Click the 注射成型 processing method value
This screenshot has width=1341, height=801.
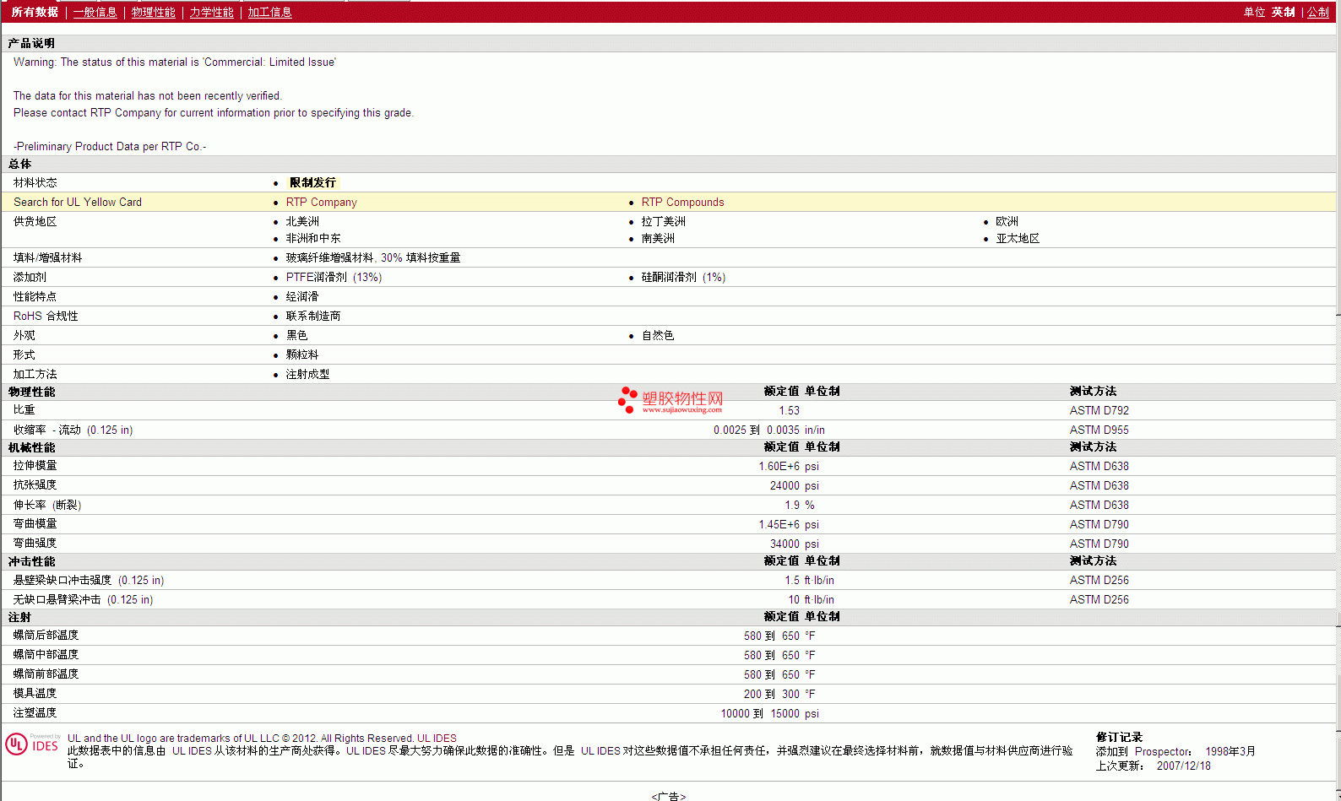click(x=307, y=374)
